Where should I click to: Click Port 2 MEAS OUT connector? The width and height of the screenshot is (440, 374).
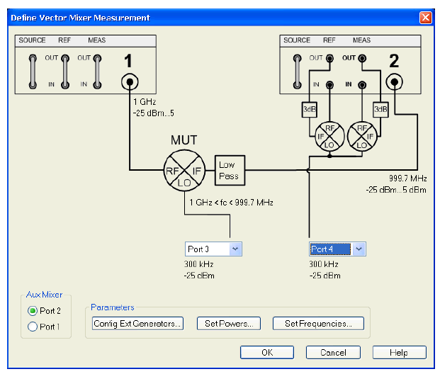pyautogui.click(x=362, y=58)
